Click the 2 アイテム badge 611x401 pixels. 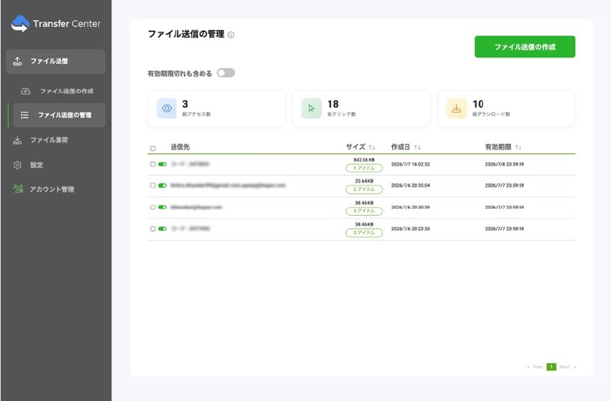coord(364,189)
